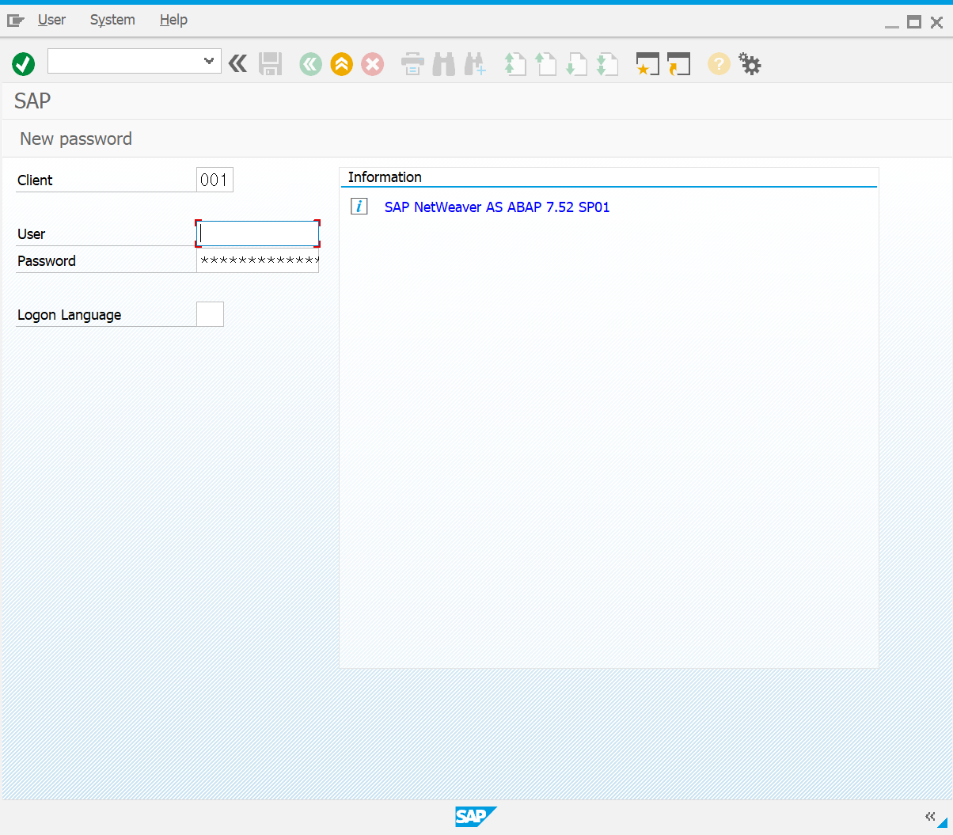953x835 pixels.
Task: Click the green Back icon
Action: click(x=311, y=64)
